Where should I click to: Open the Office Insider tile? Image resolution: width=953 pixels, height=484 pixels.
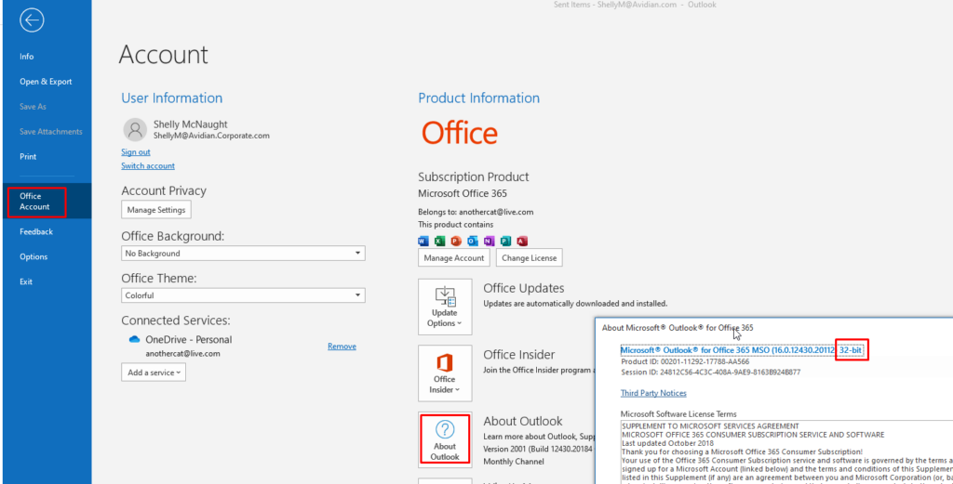445,373
